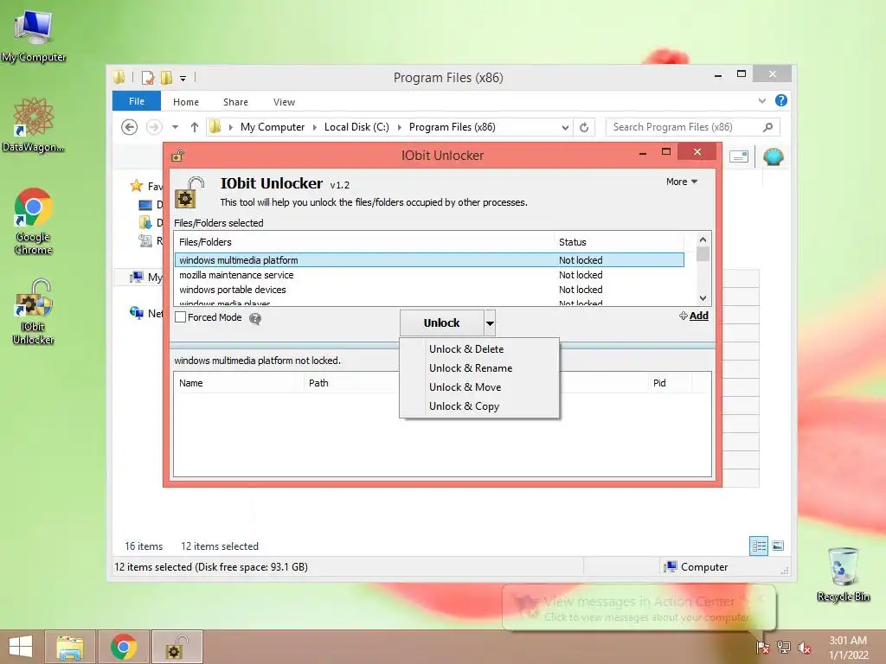The width and height of the screenshot is (886, 664).
Task: Click Local Disk (C:) in address path
Action: coord(356,127)
